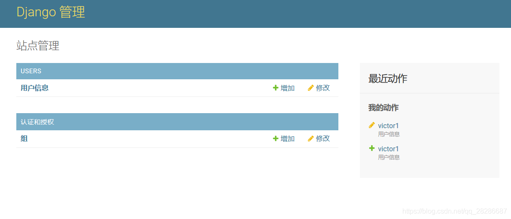Go to Django 管理 site home title

click(x=51, y=12)
